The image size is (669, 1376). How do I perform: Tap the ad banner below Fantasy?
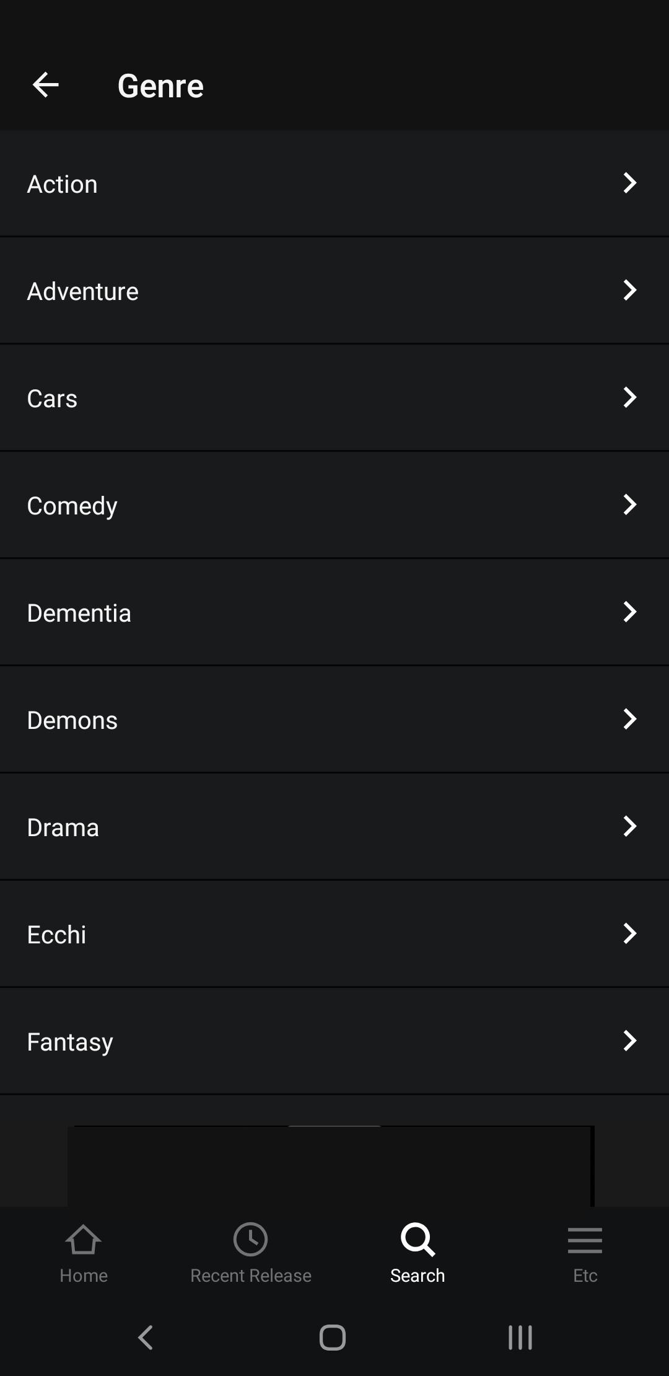point(331,1166)
